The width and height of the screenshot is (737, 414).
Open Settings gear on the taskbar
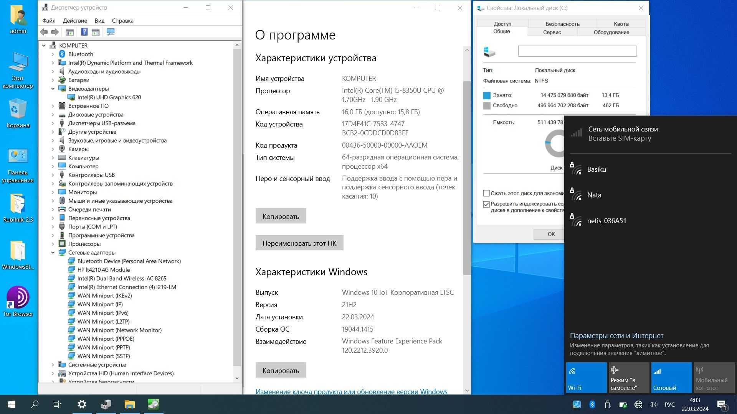[x=82, y=404]
